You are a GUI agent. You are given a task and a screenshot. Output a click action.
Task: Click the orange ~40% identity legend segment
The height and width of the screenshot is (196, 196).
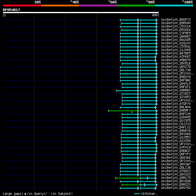point(60,6)
